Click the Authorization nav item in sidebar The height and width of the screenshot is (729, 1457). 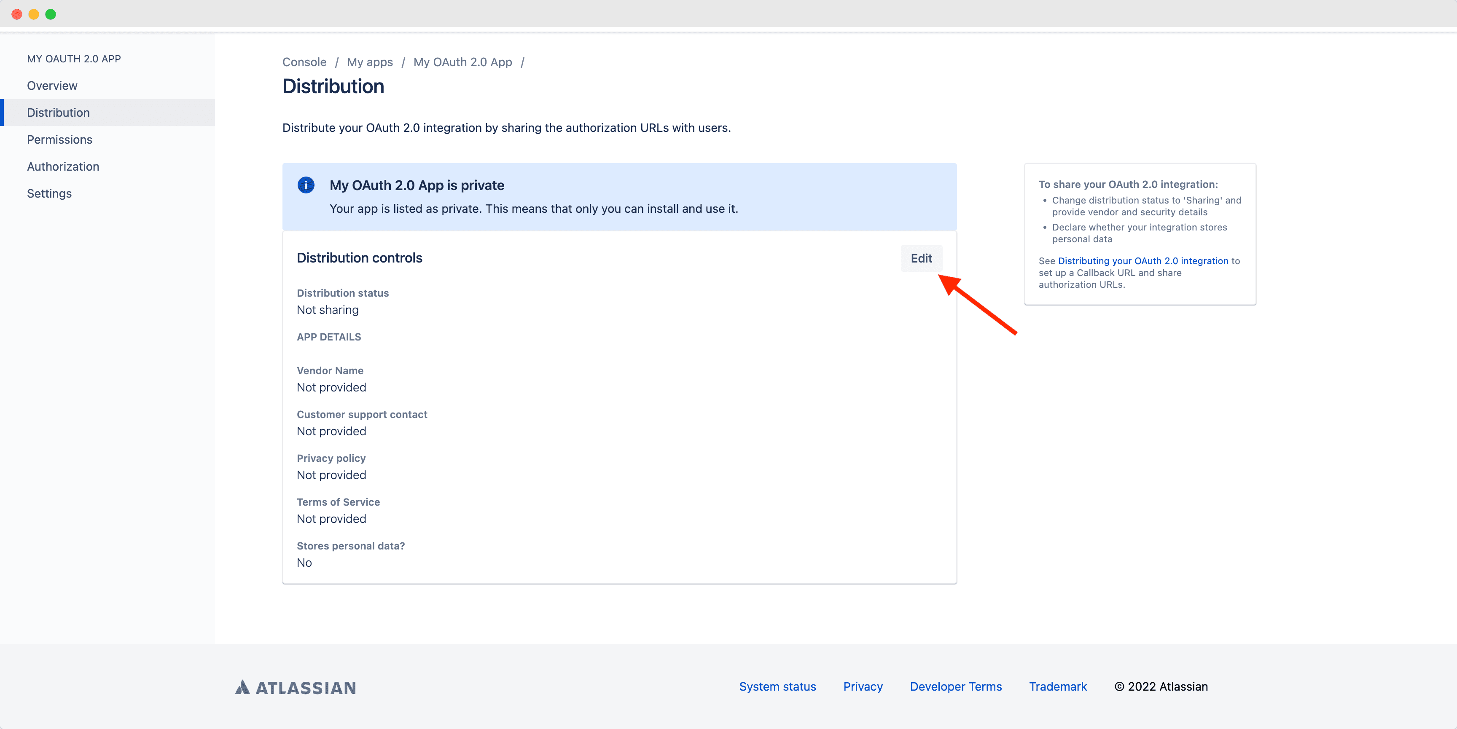[63, 166]
